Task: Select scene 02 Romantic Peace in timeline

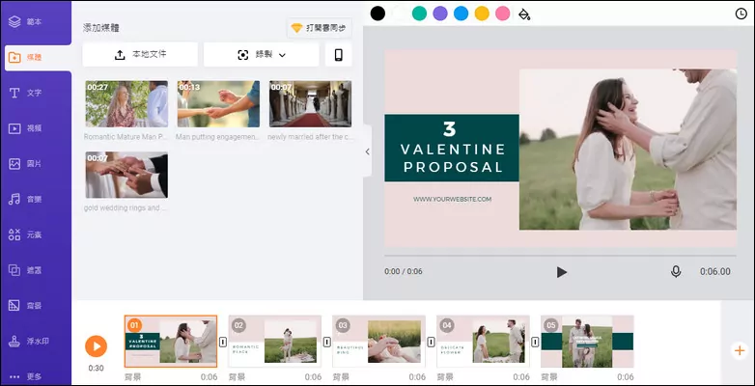Action: pyautogui.click(x=275, y=342)
